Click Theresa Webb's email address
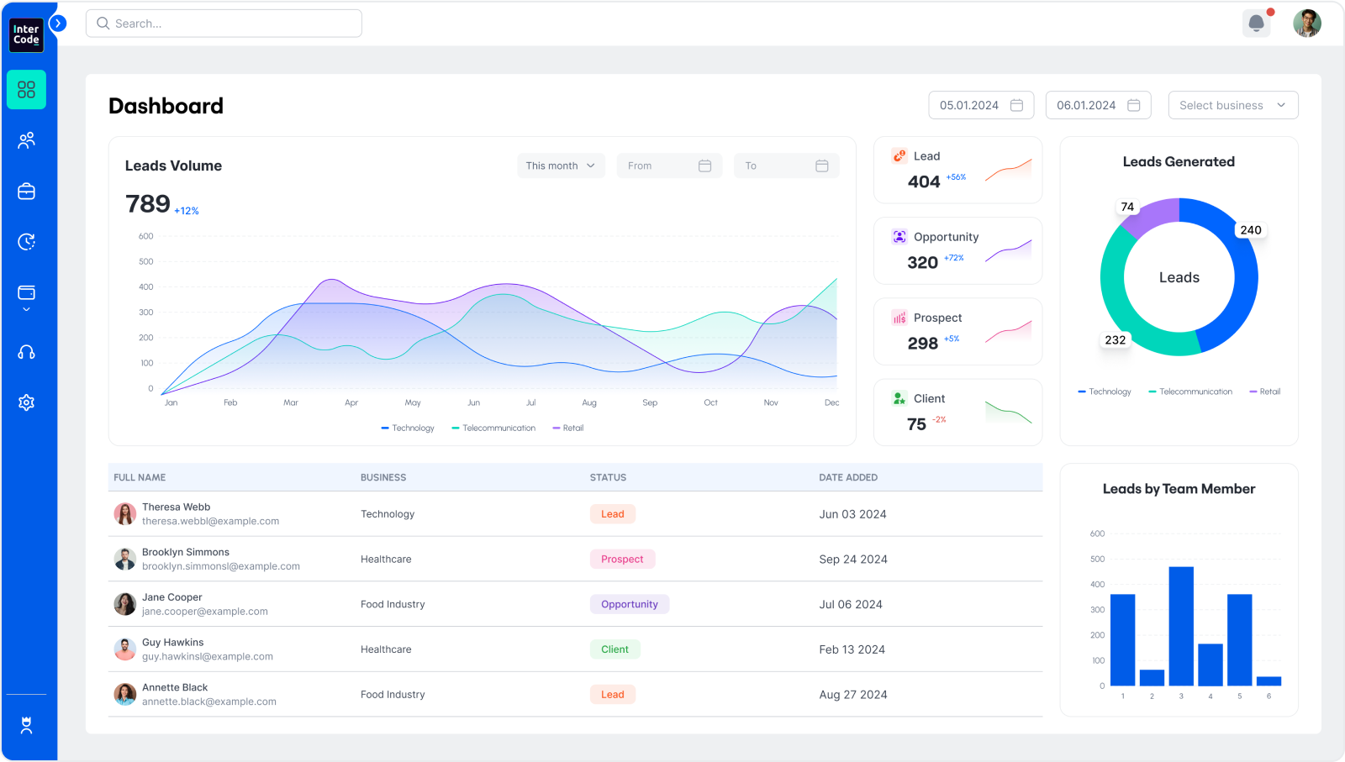Screen dimensions: 1345x762 211,521
